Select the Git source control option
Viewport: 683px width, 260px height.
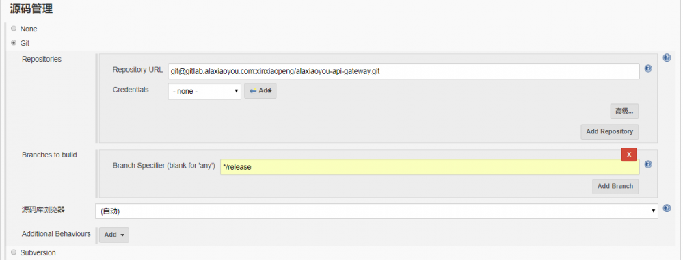click(x=14, y=43)
